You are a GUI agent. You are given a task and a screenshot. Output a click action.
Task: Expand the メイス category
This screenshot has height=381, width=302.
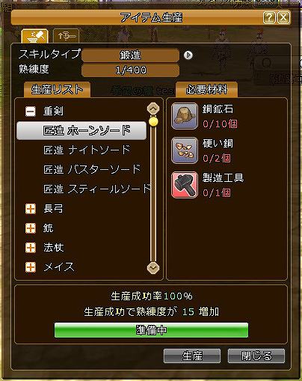click(x=31, y=267)
